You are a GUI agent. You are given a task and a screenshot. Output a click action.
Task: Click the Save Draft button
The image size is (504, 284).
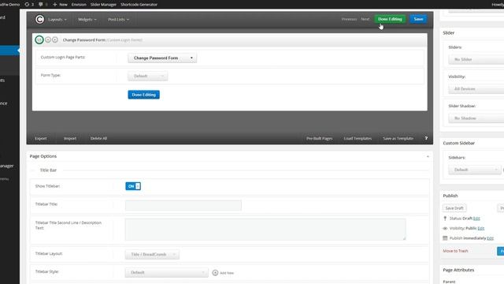454,208
